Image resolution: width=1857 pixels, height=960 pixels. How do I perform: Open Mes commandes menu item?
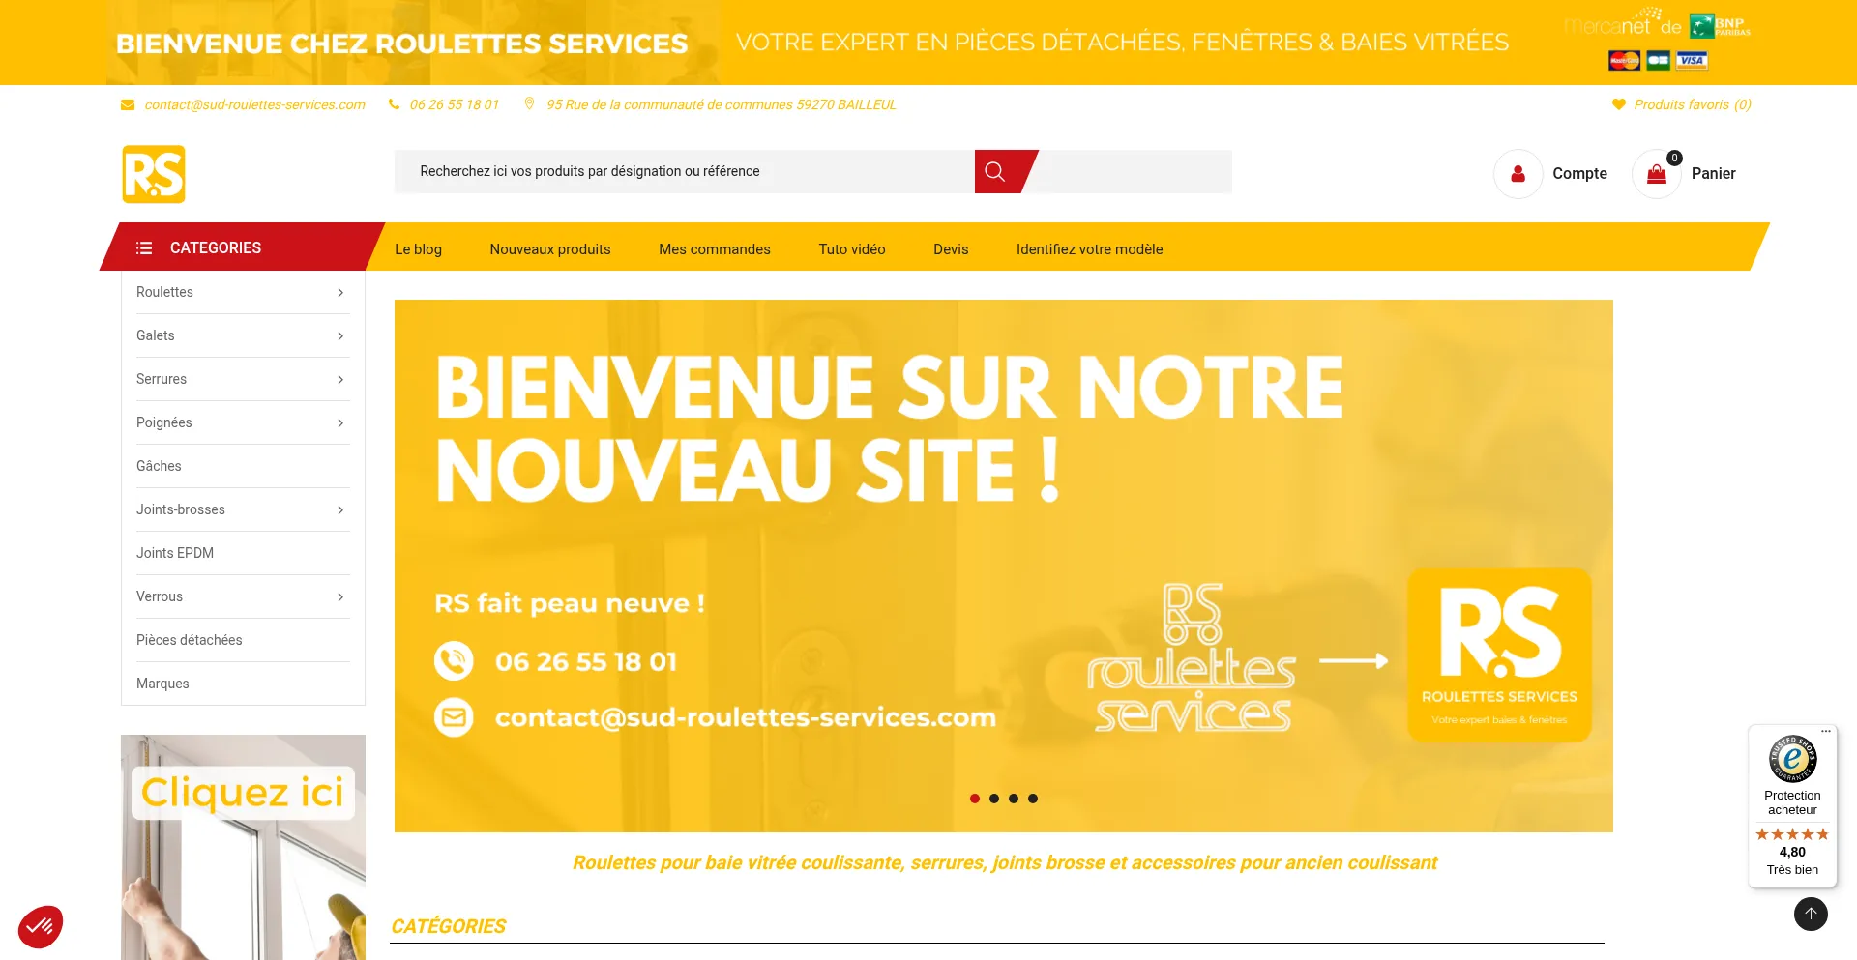pyautogui.click(x=715, y=249)
